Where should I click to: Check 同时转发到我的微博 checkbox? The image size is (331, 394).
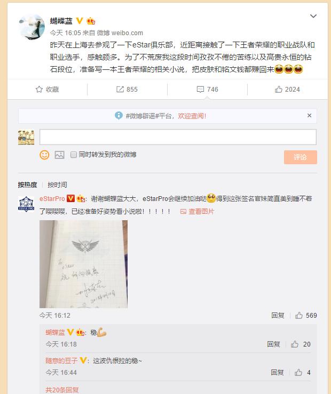(74, 155)
